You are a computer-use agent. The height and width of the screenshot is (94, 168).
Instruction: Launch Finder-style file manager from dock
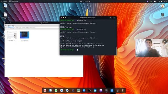[50, 91]
